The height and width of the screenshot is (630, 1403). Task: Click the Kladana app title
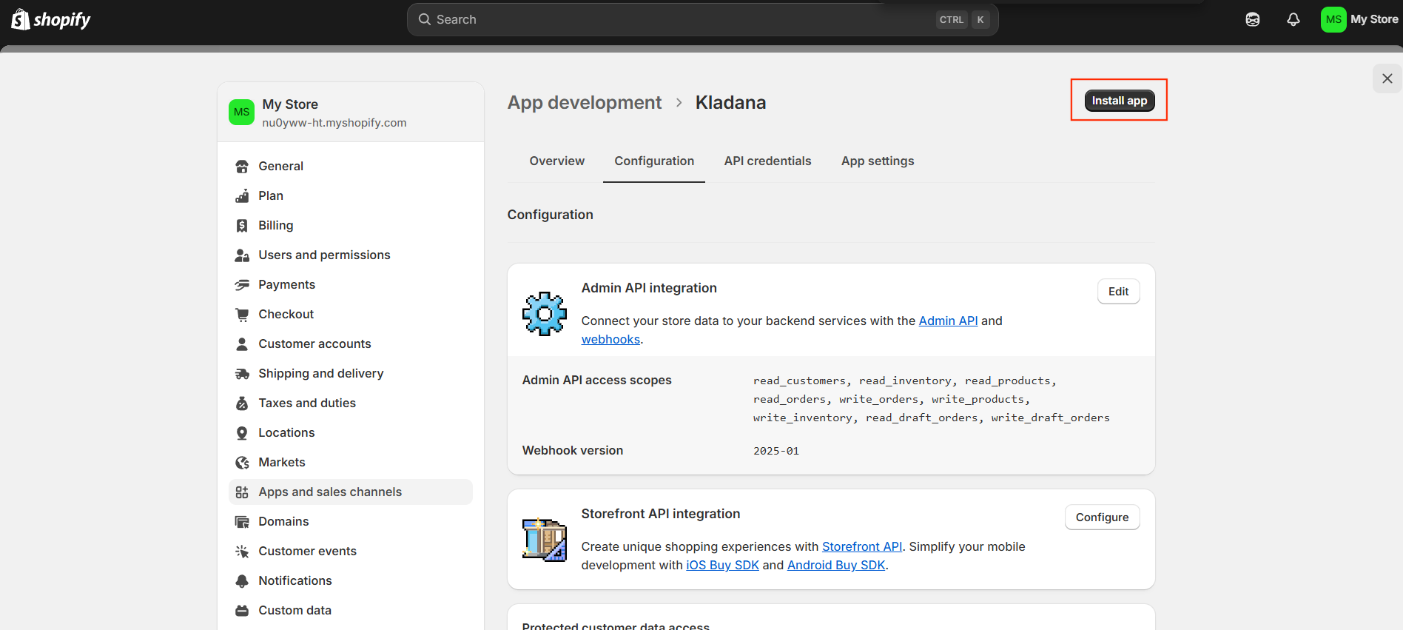[x=730, y=102]
